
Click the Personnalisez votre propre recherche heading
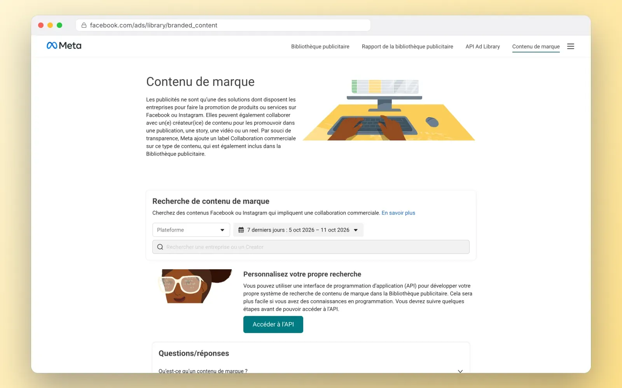pyautogui.click(x=302, y=274)
